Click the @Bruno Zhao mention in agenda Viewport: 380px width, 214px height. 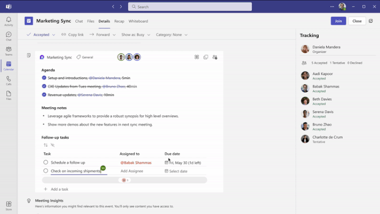113,87
